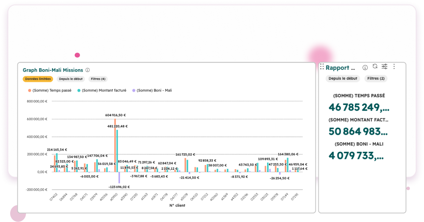Image resolution: width=424 pixels, height=222 pixels.
Task: Click the teal bar for client 07402
Action: click(57, 163)
